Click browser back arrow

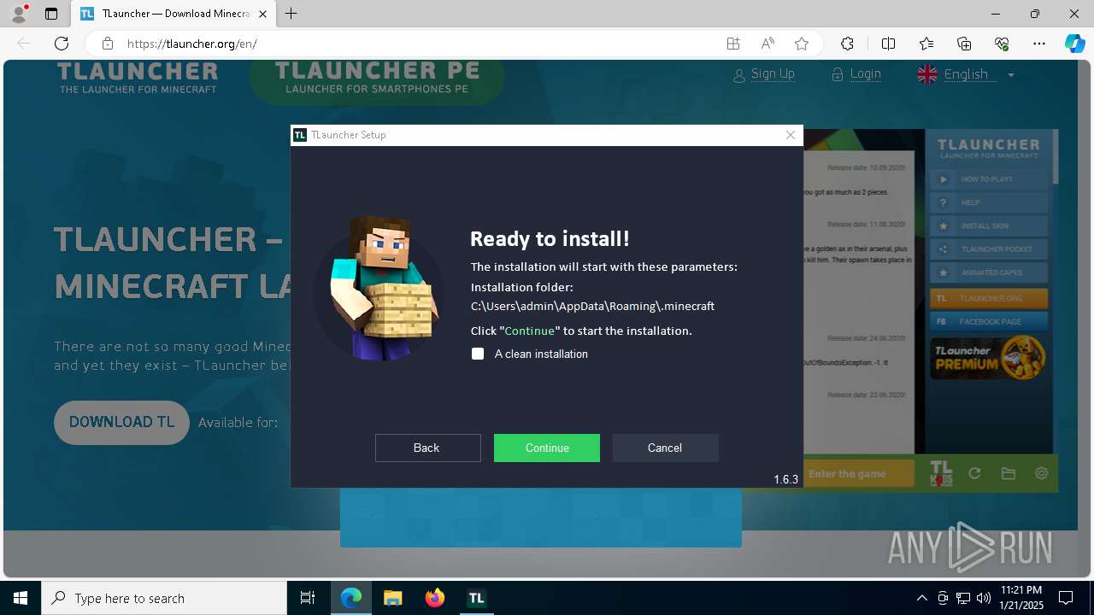[x=24, y=44]
